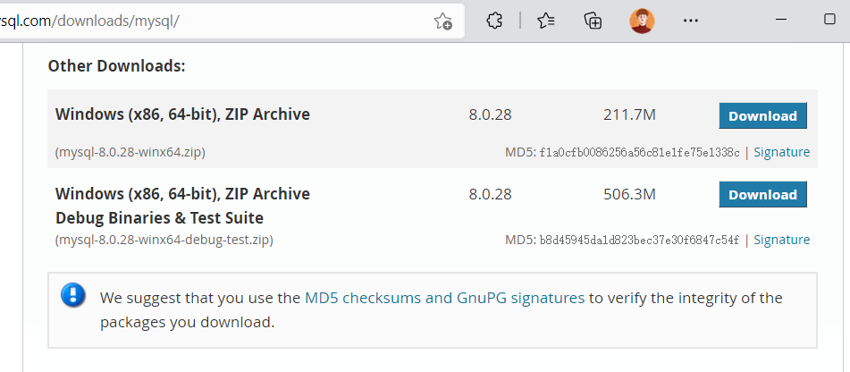Click the user profile avatar

pos(642,21)
